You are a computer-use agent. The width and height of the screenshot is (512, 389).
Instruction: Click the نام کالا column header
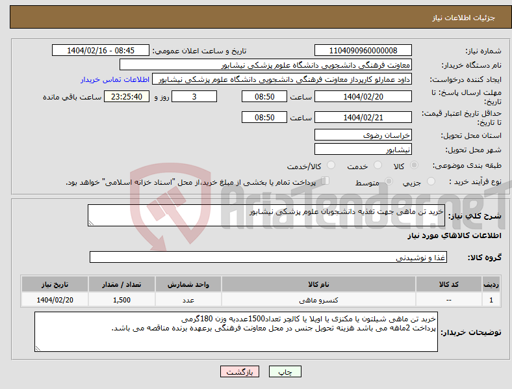318,284
